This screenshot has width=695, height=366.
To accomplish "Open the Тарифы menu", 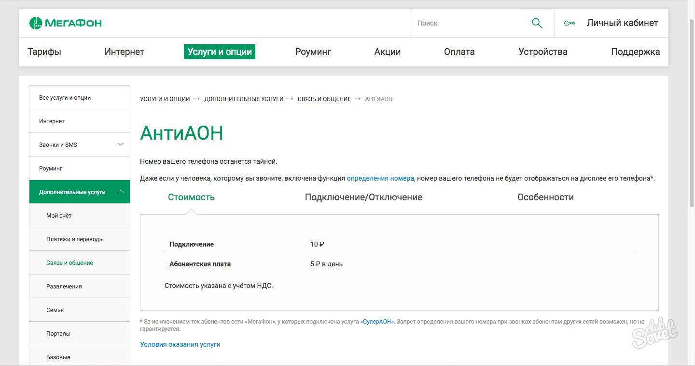I will (x=44, y=52).
